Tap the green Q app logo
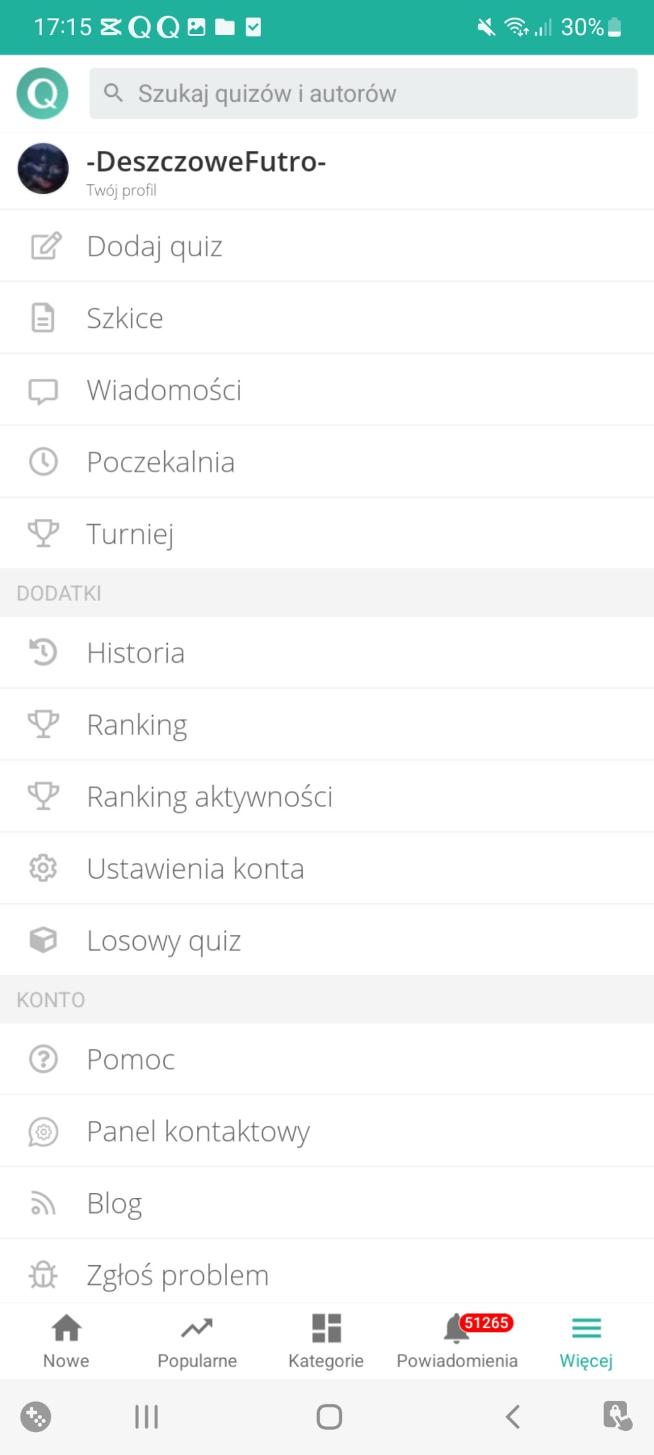Viewport: 654px width, 1455px height. 42,93
